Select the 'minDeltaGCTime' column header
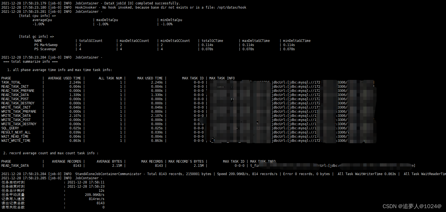Screen dimensions: 446x212 click(297, 41)
